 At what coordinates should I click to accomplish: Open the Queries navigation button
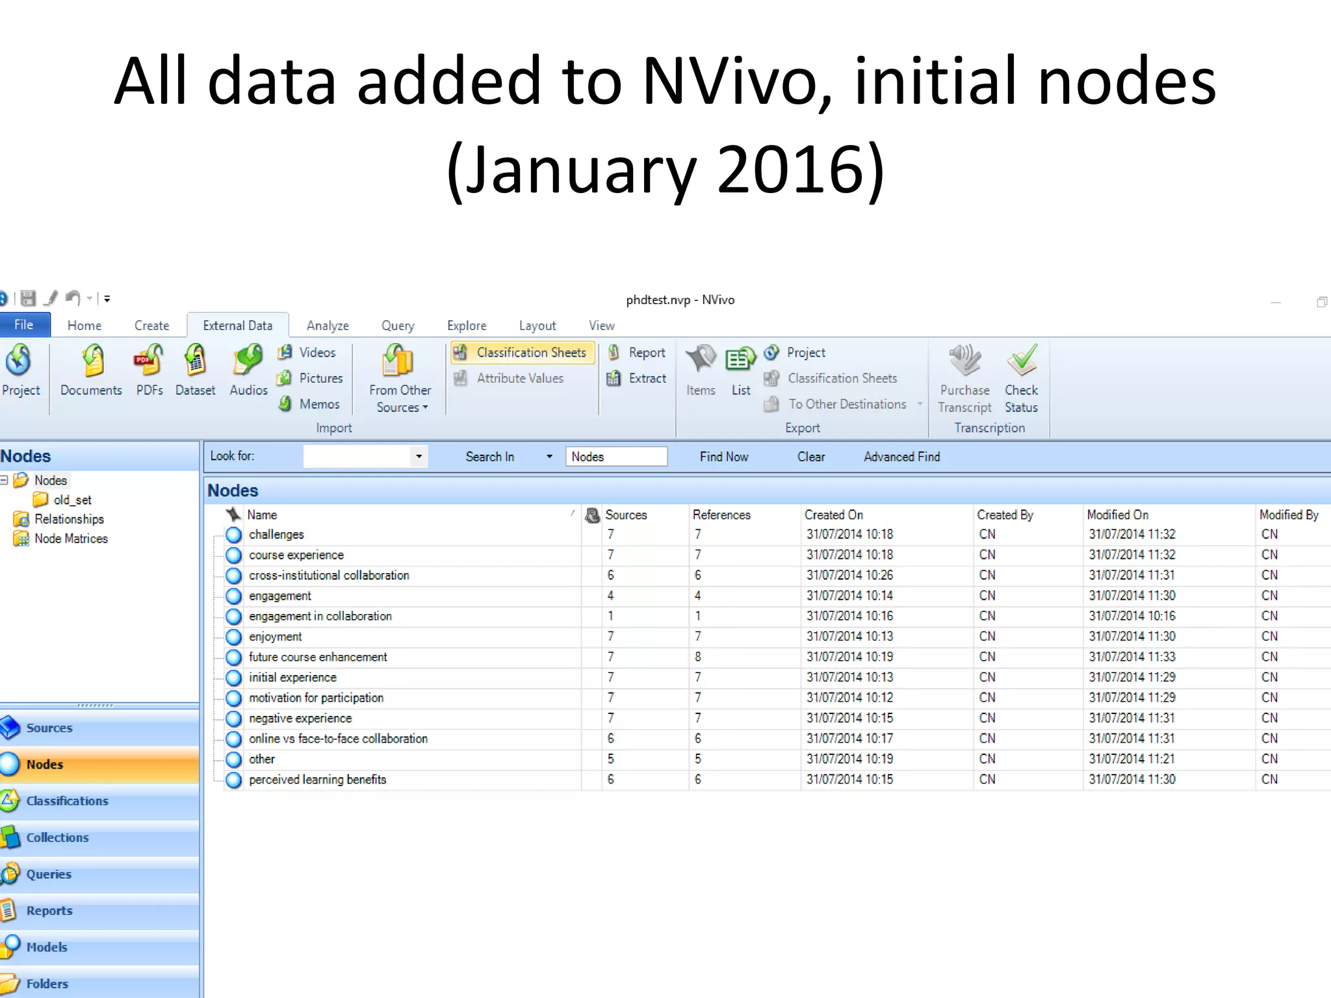tap(99, 874)
